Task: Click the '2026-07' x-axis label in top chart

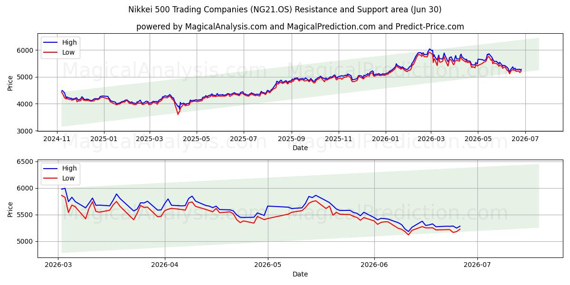Action: pyautogui.click(x=524, y=140)
